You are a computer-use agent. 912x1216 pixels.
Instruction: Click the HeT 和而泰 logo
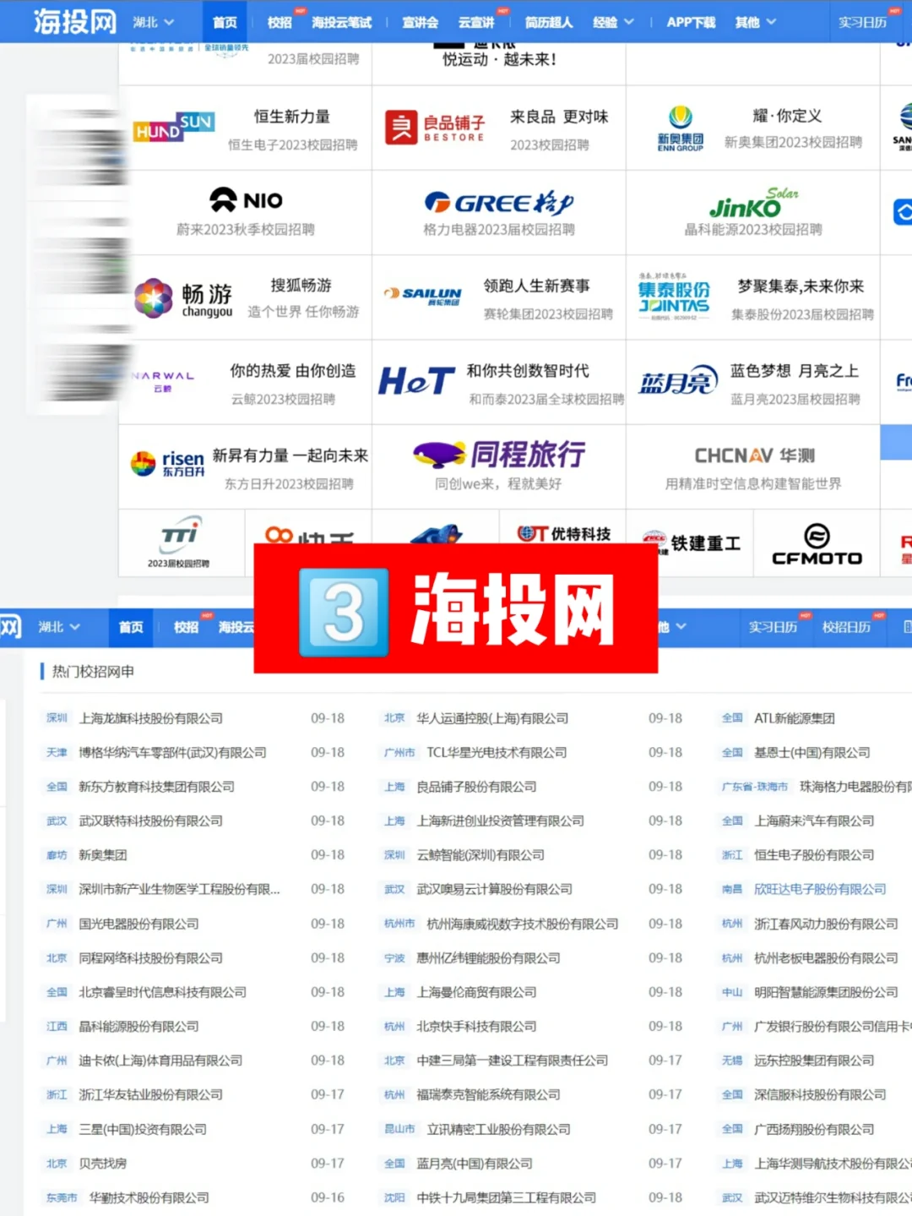417,381
